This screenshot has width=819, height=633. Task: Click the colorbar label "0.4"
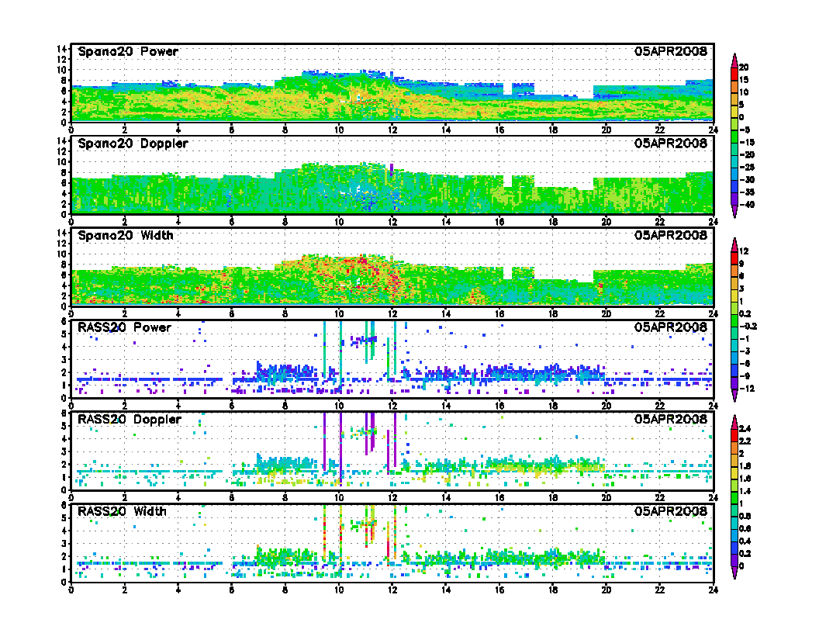coord(745,541)
